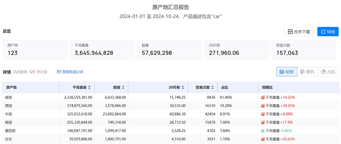This screenshot has height=144, width=341.
Task: Select the 原产地 summary card showing 123
Action: pyautogui.click(x=35, y=50)
